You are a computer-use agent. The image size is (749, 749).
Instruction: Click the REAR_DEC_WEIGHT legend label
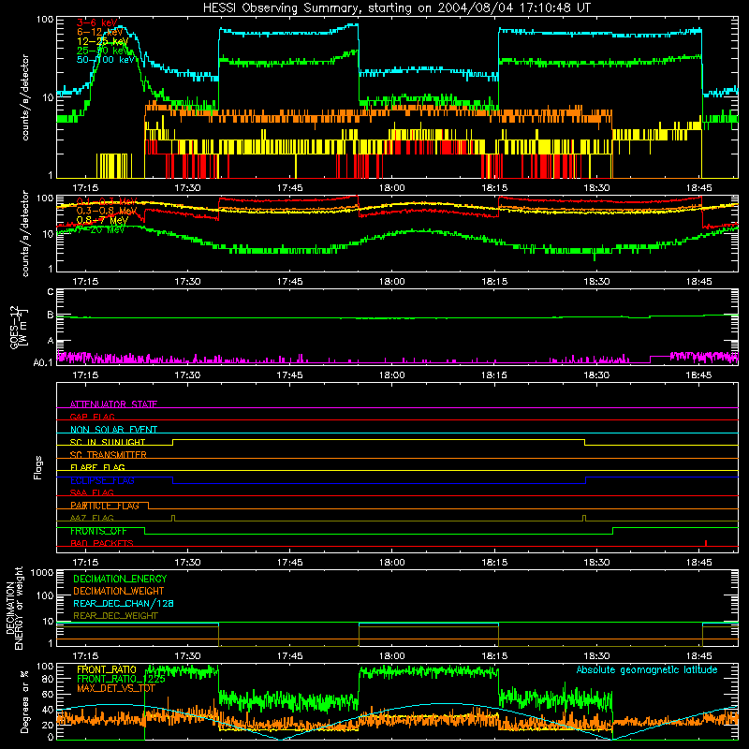(x=115, y=616)
